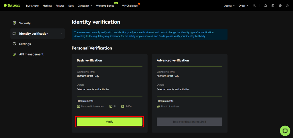Click the app download icon
This screenshot has width=293, height=138.
pos(273,6)
